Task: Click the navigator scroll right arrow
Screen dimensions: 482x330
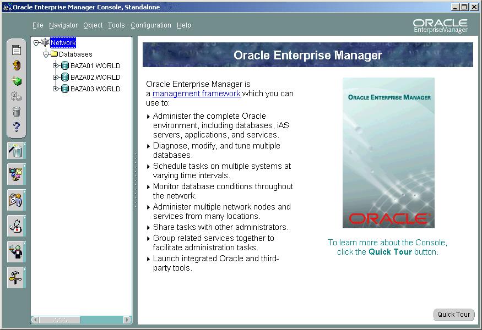Action: 127,320
